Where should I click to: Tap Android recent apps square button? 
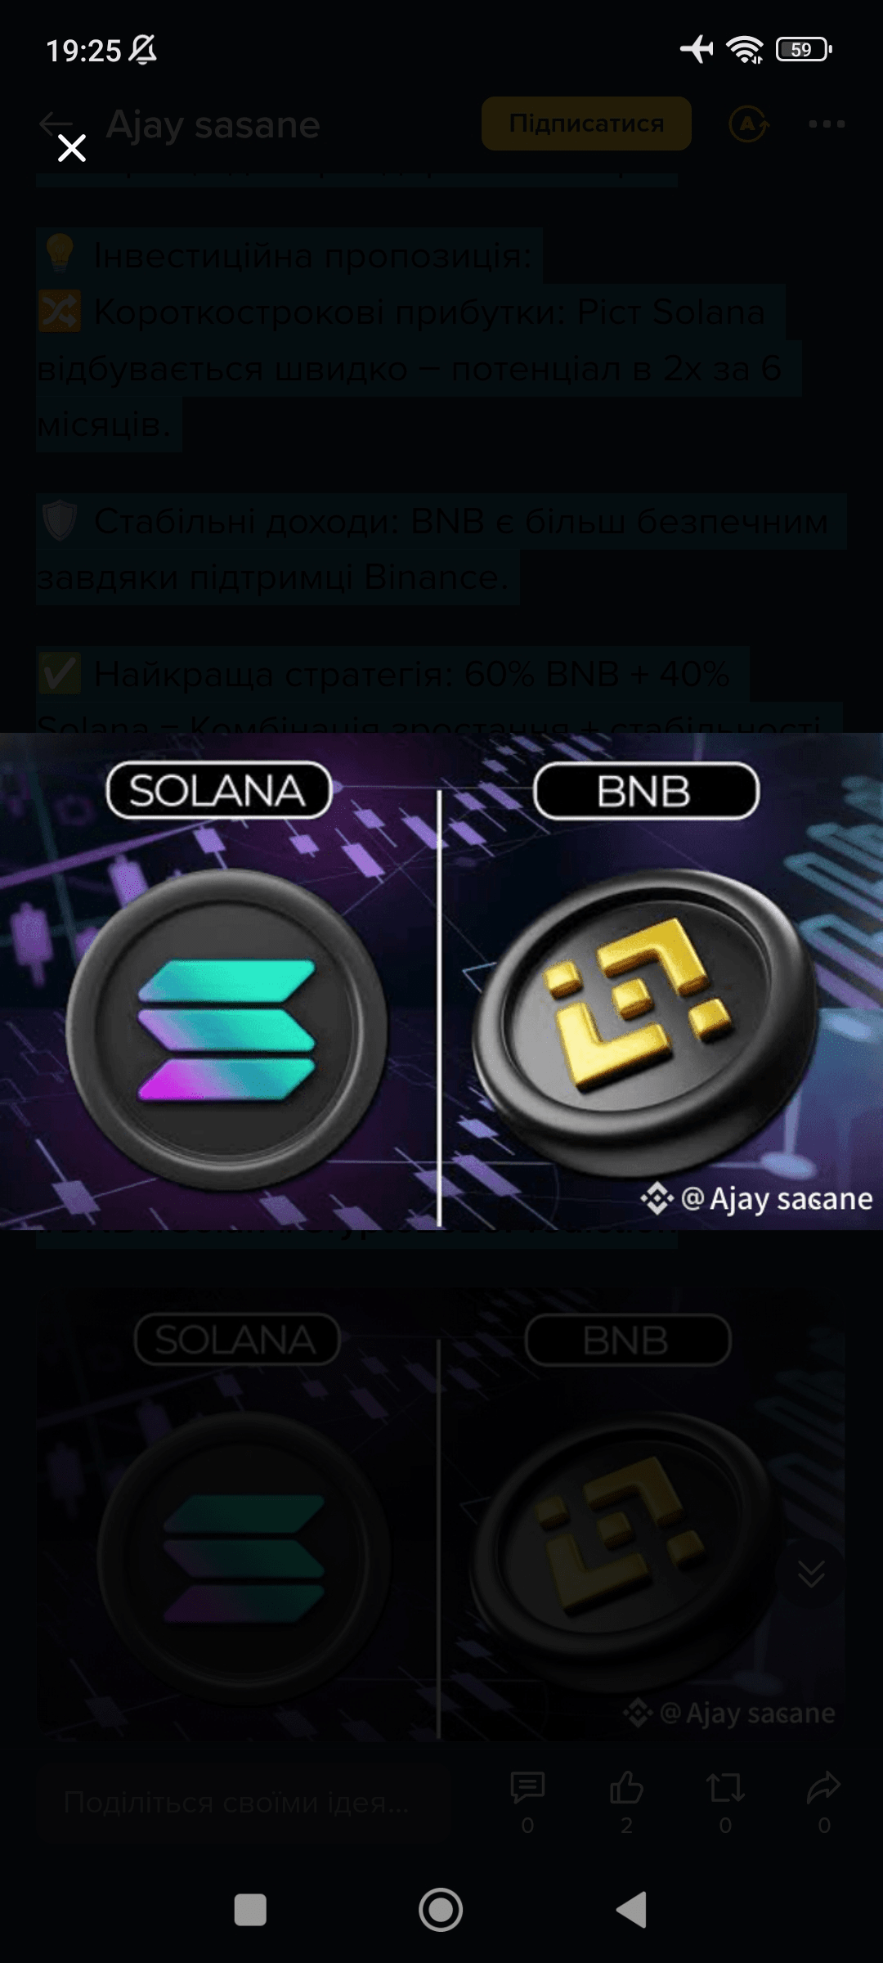coord(250,1910)
